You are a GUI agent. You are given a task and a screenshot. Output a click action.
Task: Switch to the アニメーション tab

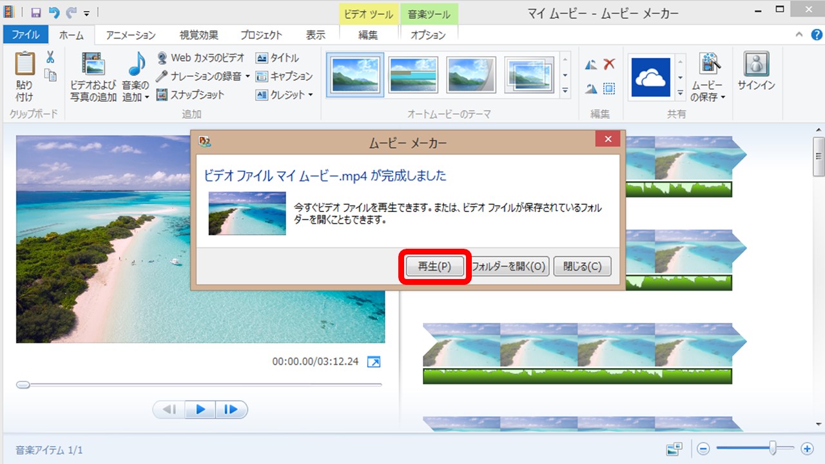[x=131, y=35]
